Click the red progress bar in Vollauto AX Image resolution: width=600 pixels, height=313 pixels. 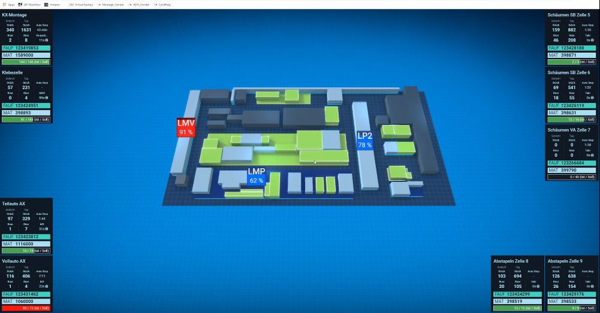click(x=26, y=308)
